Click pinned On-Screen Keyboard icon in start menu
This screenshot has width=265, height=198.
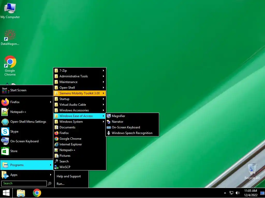5,141
